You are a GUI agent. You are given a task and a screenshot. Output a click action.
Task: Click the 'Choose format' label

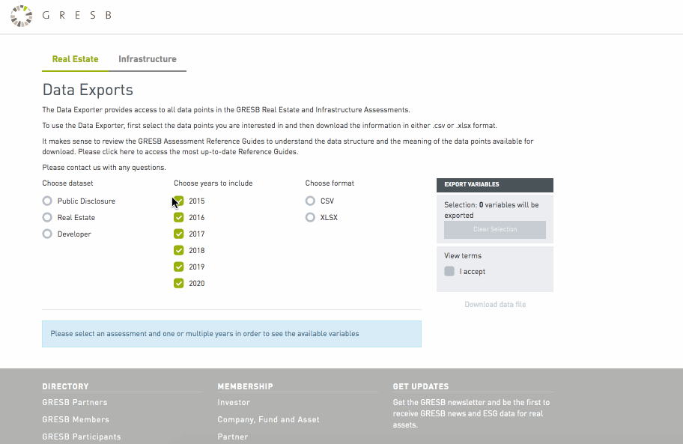point(330,183)
